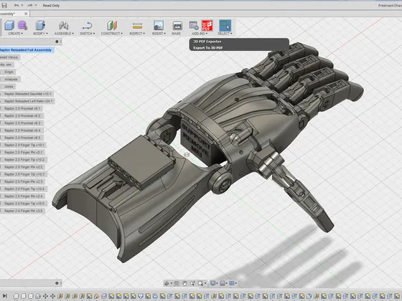This screenshot has height=301, width=402.
Task: Open the CREATE dropdown menu
Action: pos(15,34)
